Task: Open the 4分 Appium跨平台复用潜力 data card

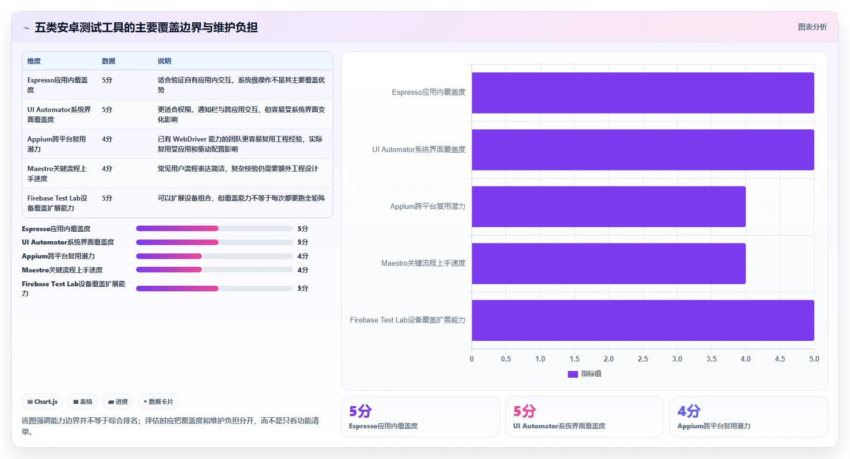Action: click(749, 417)
